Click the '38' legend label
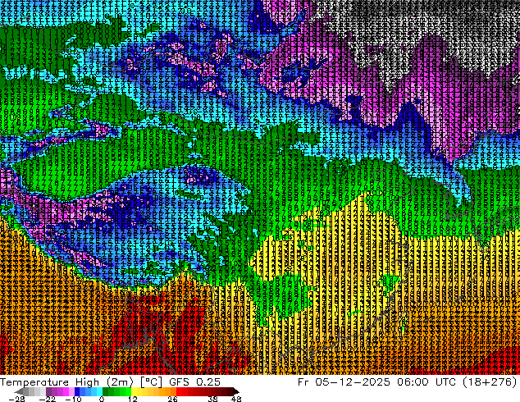The height and width of the screenshot is (402, 520). click(x=213, y=399)
